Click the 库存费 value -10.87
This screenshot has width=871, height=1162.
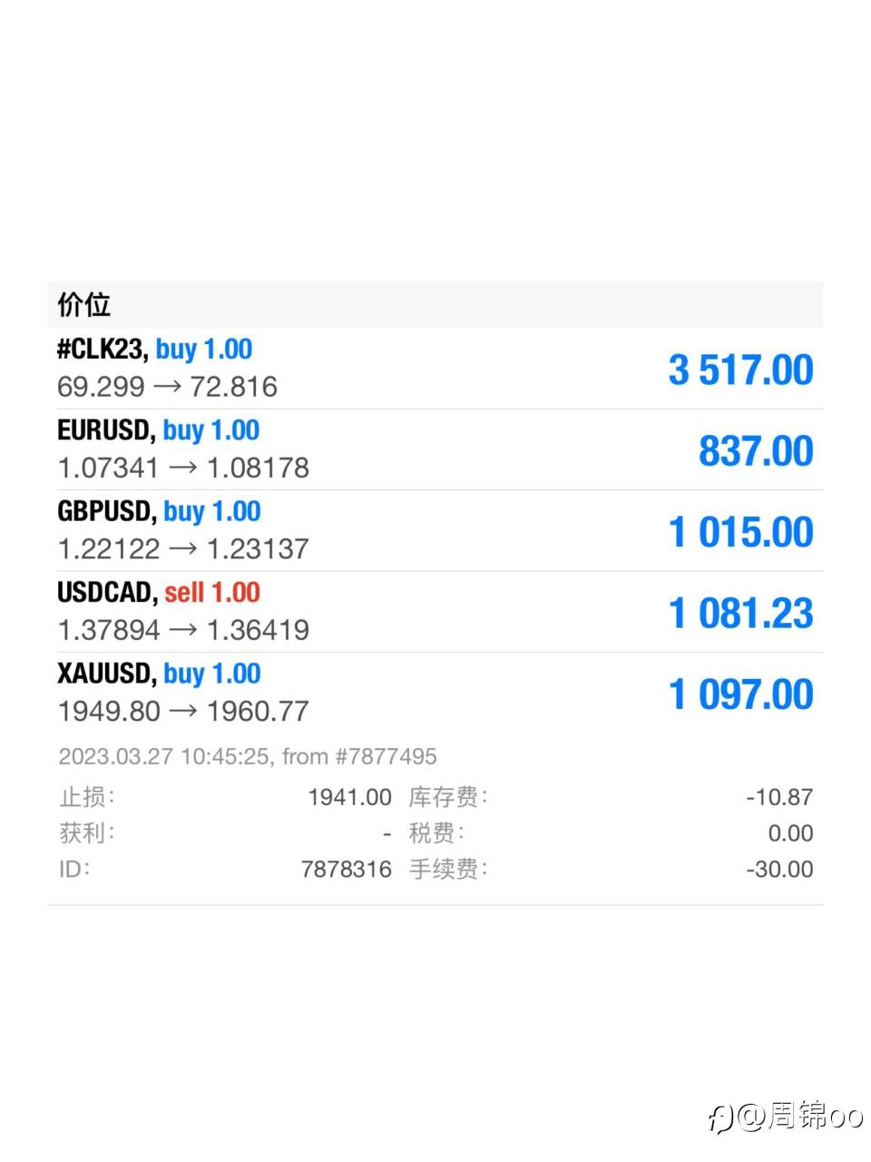(779, 797)
